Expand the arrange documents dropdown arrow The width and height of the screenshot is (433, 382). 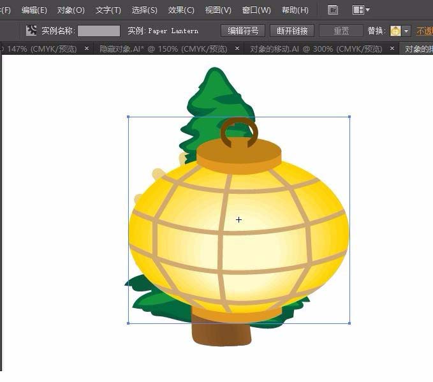[367, 10]
